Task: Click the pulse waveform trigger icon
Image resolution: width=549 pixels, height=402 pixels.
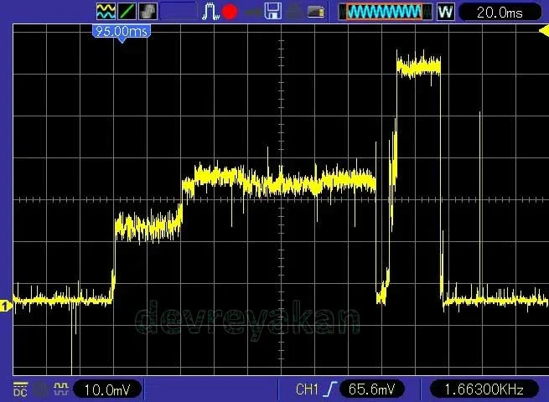Action: (x=210, y=11)
